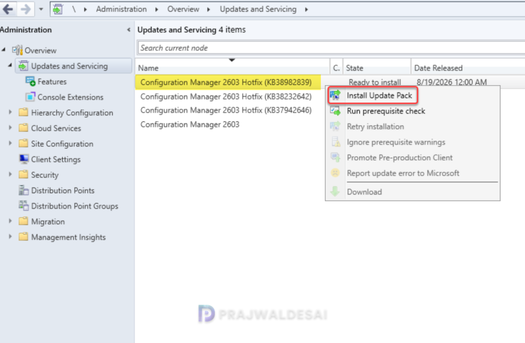The image size is (525, 343).
Task: Open dropdown arrow after Overview breadcrumb
Action: pos(209,9)
